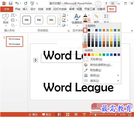Click the zoom in plus button
Viewport: 134px width, 117px height.
[116, 115]
